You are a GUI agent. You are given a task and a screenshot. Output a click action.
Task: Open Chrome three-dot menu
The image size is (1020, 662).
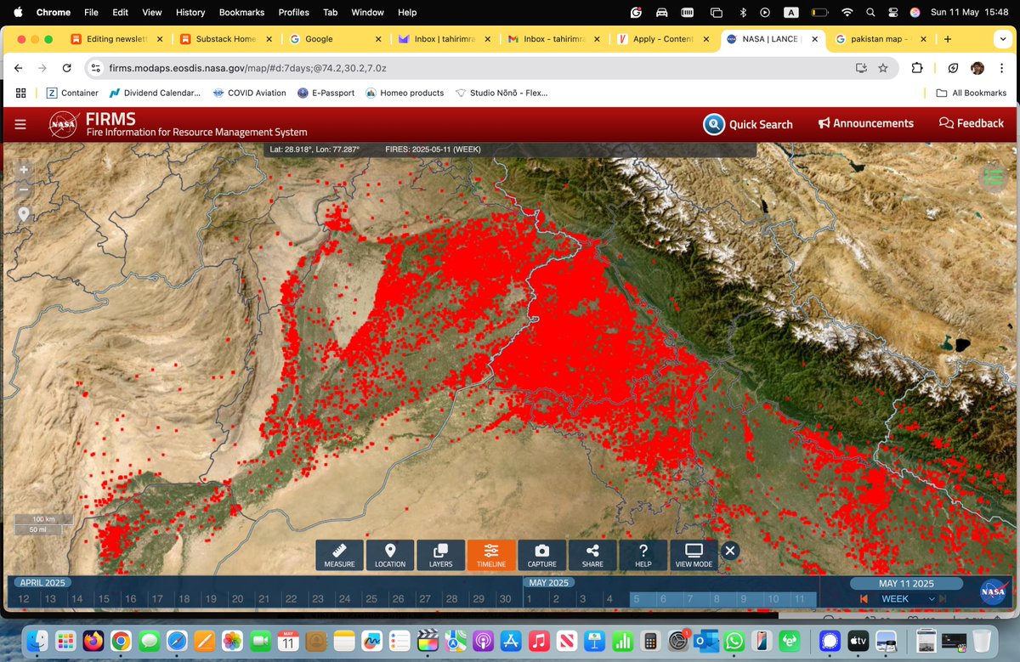1004,68
